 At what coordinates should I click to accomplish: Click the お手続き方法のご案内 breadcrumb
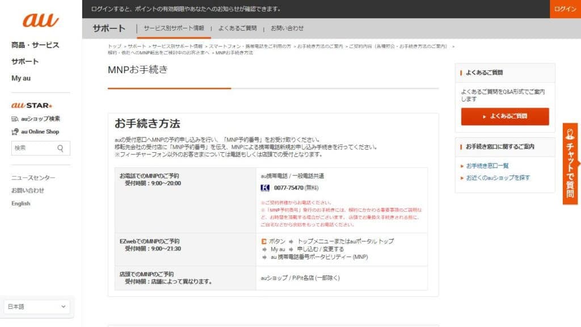click(x=320, y=47)
